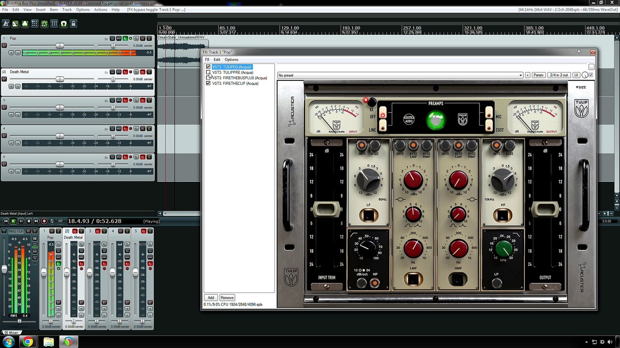Open Pop channel FX button in mixer
This screenshot has height=348, width=620.
[x=58, y=263]
